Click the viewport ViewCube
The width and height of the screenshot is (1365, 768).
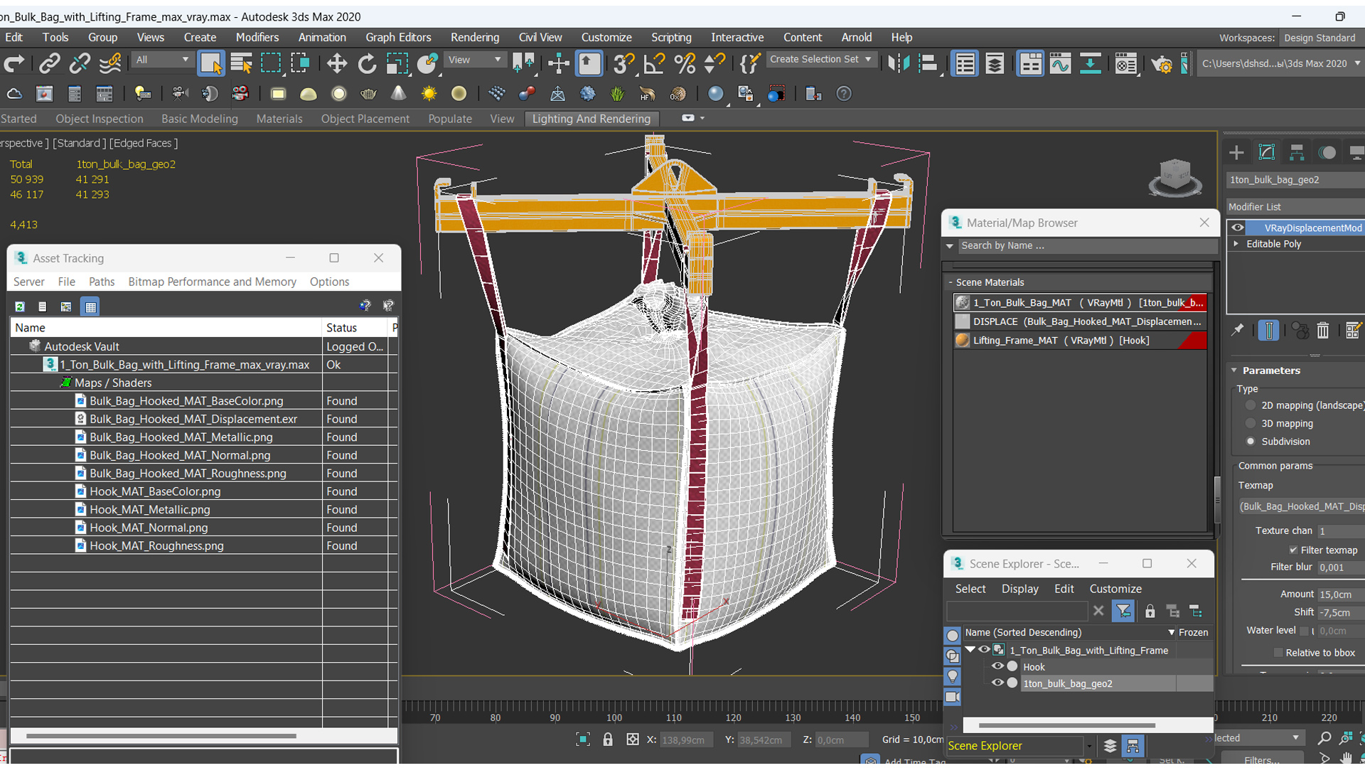pyautogui.click(x=1174, y=176)
